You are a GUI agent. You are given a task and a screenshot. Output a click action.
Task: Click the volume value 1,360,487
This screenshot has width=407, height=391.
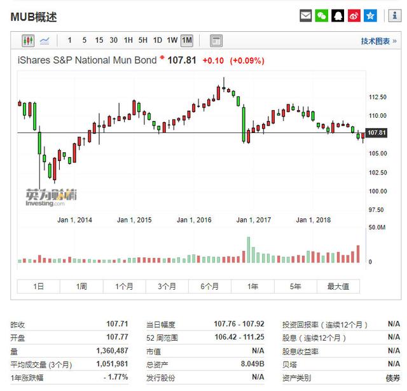[112, 350]
